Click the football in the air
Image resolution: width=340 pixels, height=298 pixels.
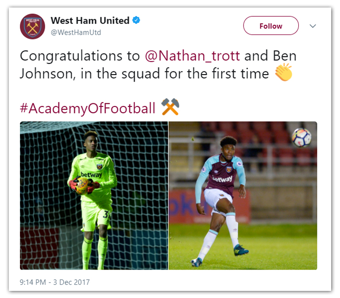pyautogui.click(x=301, y=137)
